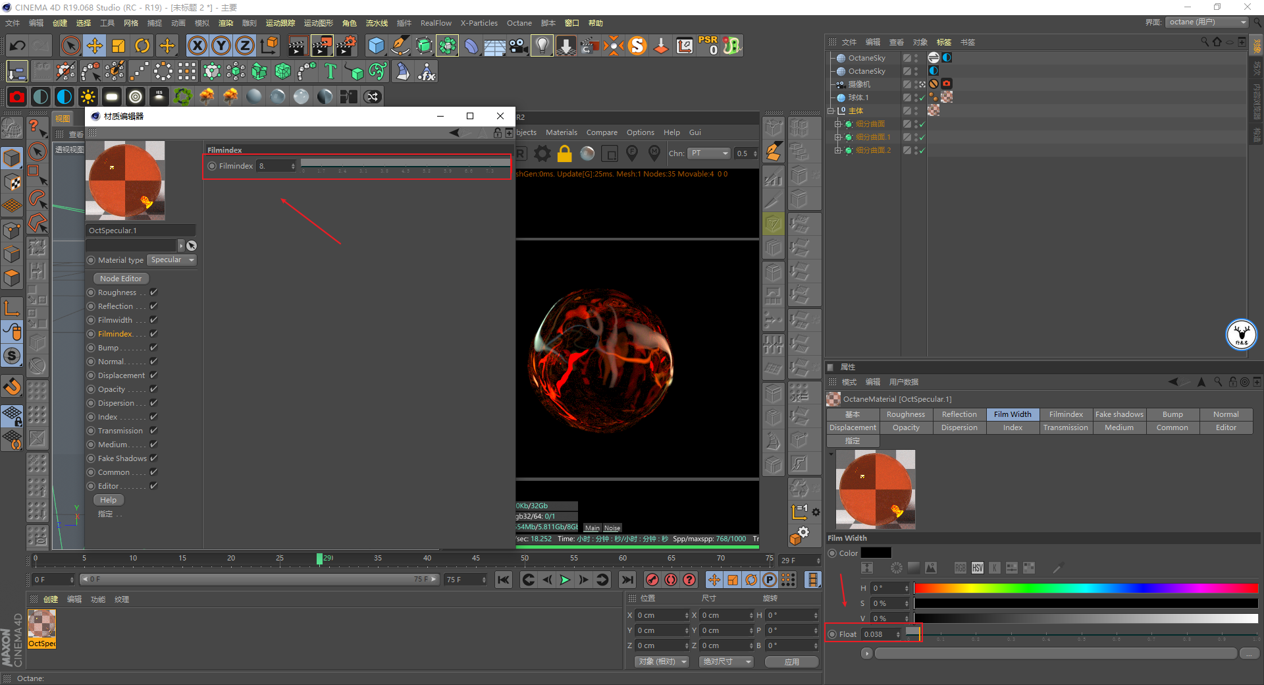The width and height of the screenshot is (1264, 685).
Task: Jump to the end of the timeline
Action: [x=627, y=580]
